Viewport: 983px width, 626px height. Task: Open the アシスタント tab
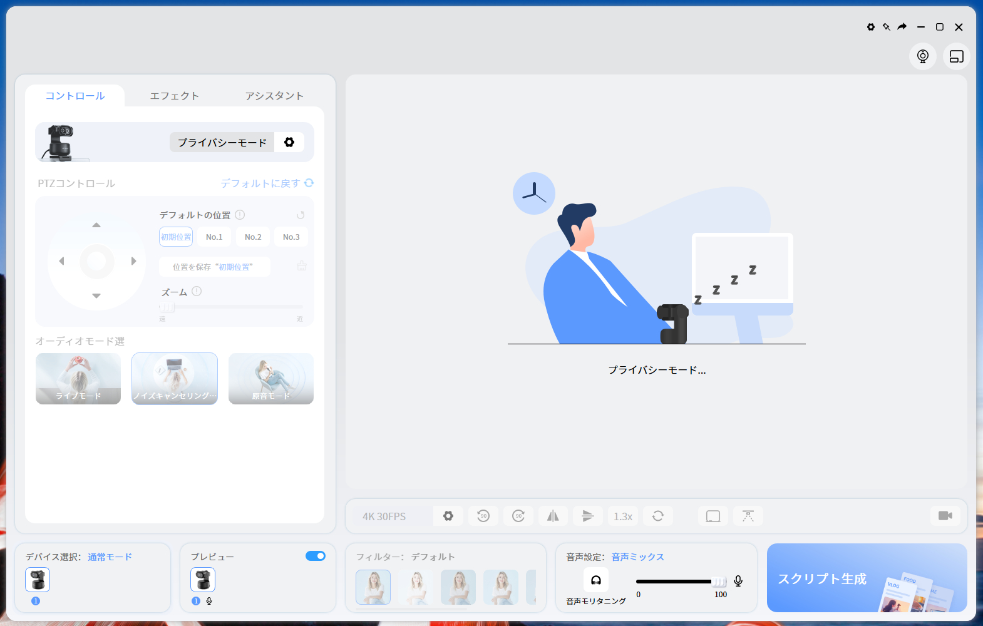(x=274, y=96)
